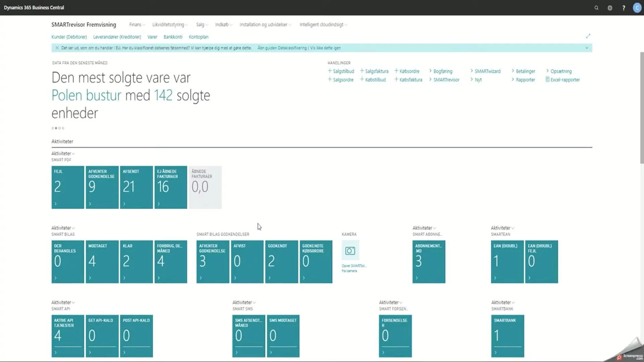Open the settings gear icon
The width and height of the screenshot is (644, 362).
click(x=610, y=8)
